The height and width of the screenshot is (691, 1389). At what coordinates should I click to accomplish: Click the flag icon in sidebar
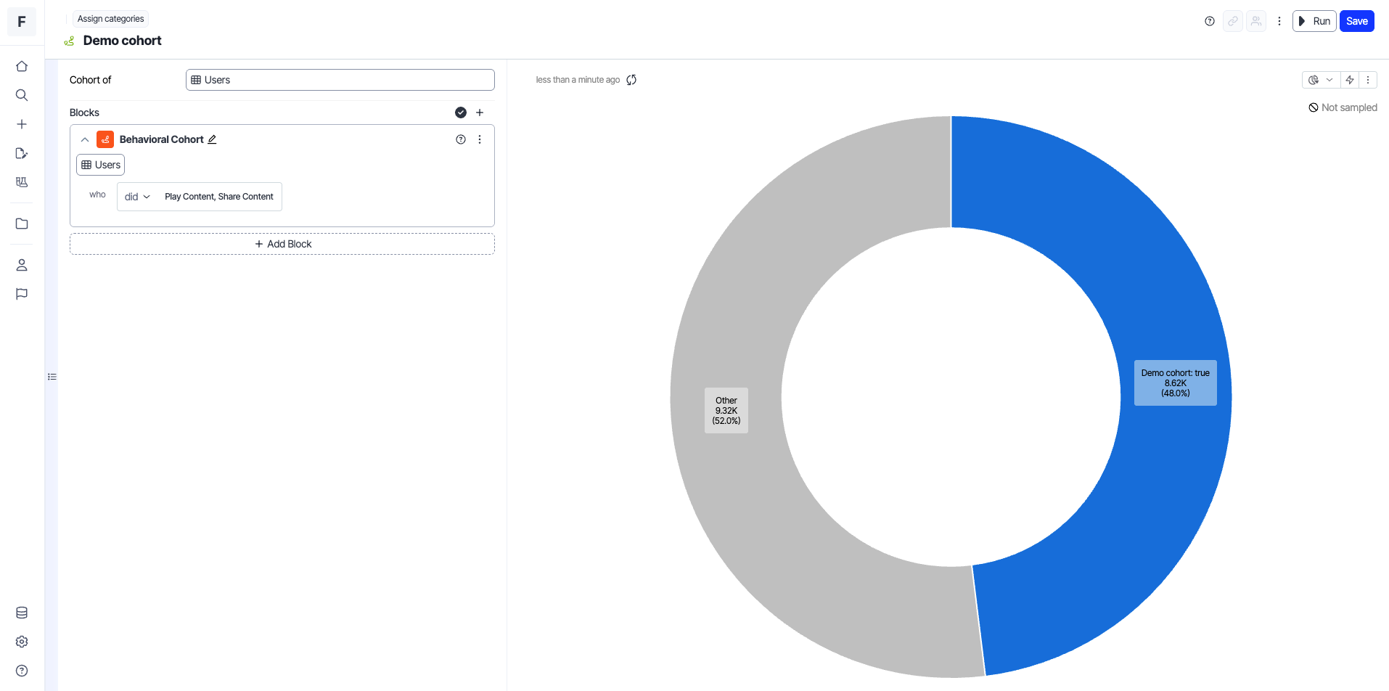[x=22, y=294]
